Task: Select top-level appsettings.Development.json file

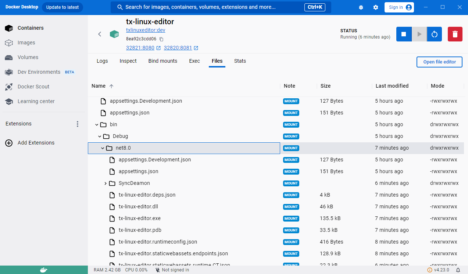Action: [x=146, y=101]
